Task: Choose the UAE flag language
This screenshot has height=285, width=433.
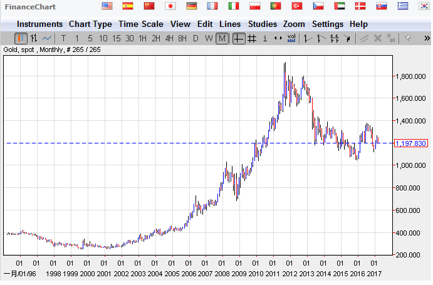Action: (340, 6)
